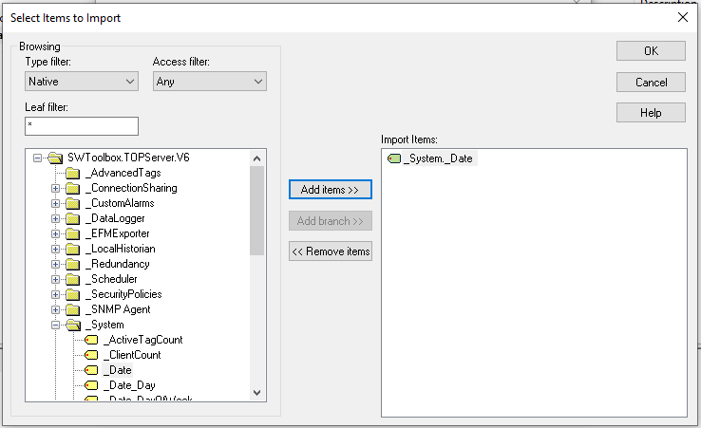This screenshot has width=701, height=428.
Task: Collapse the _System node
Action: 55,325
